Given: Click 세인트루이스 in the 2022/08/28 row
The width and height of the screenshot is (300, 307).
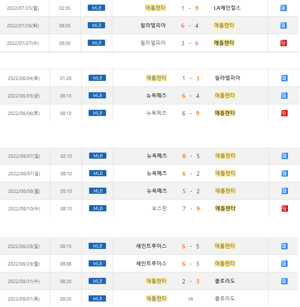Looking at the screenshot, I should click(151, 246).
